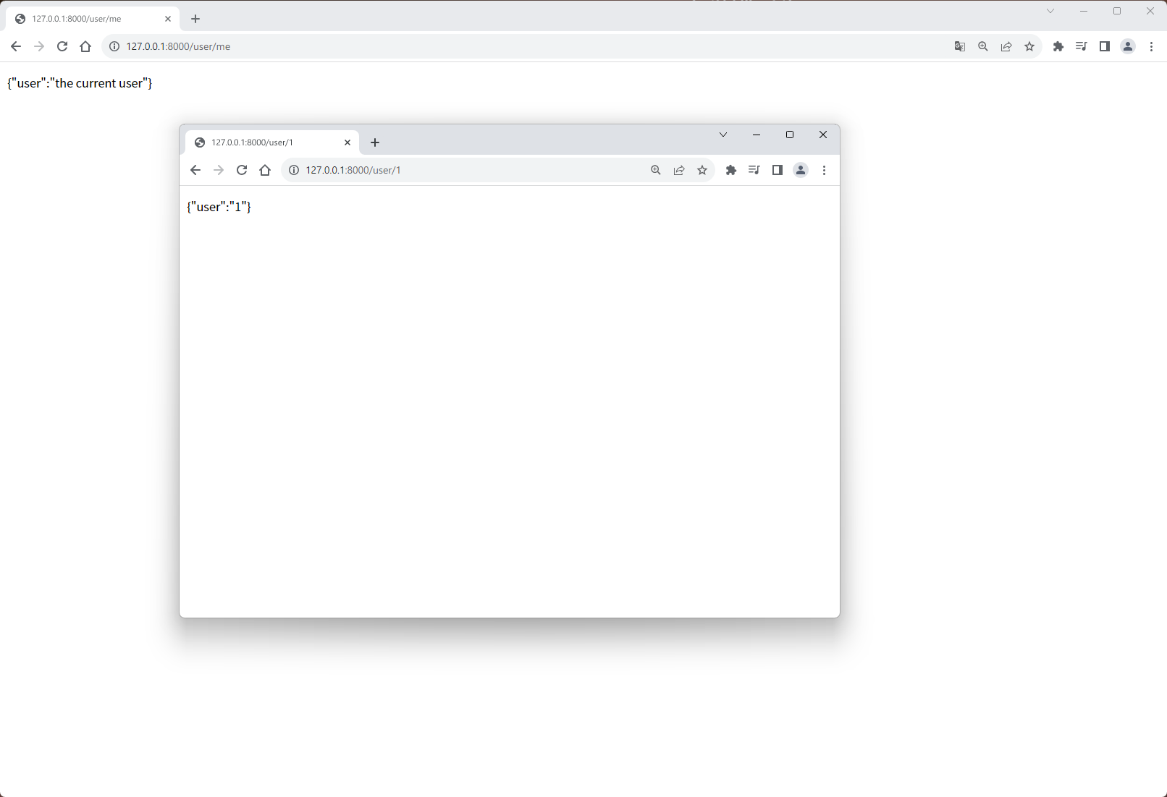The height and width of the screenshot is (797, 1167).
Task: Minimize the /user/me window
Action: click(x=1084, y=11)
